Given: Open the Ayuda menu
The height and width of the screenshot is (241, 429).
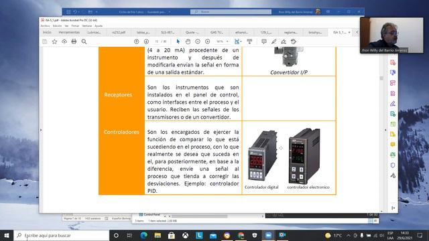Looking at the screenshot, I should (x=99, y=25).
